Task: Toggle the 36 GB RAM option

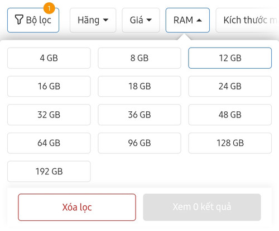Action: click(x=139, y=115)
